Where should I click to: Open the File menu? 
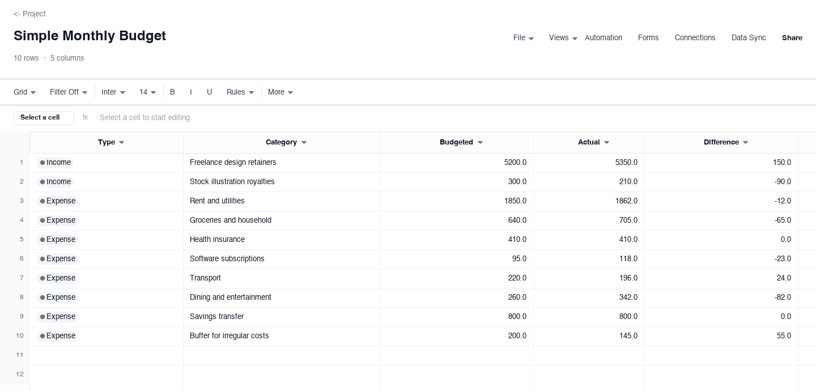point(524,38)
